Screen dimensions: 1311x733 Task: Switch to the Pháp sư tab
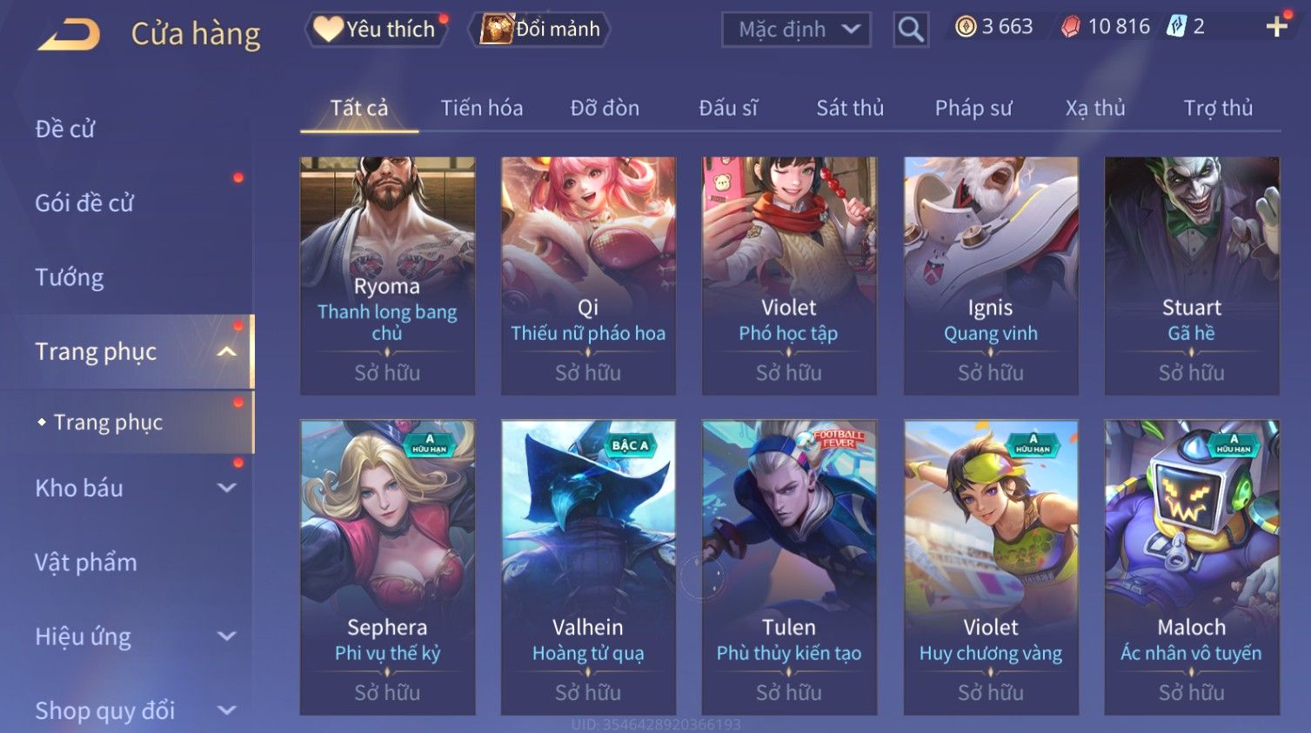tap(973, 108)
